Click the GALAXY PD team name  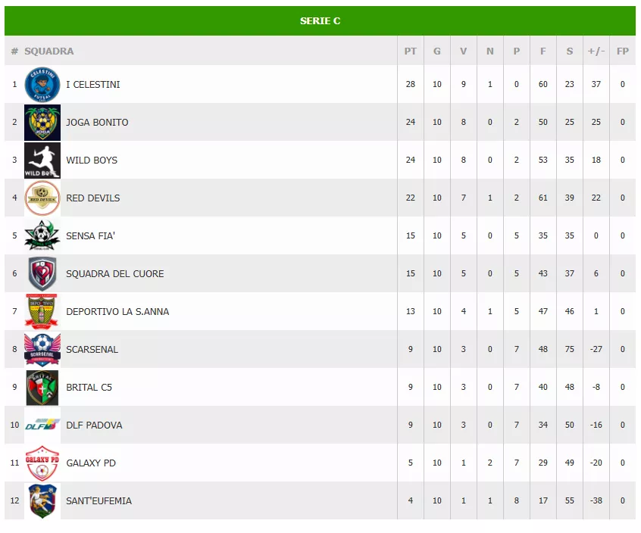click(x=91, y=463)
